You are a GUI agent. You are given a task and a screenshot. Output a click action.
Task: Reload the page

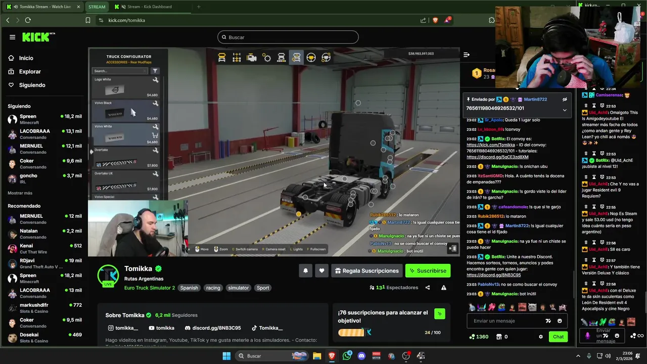coord(28,20)
